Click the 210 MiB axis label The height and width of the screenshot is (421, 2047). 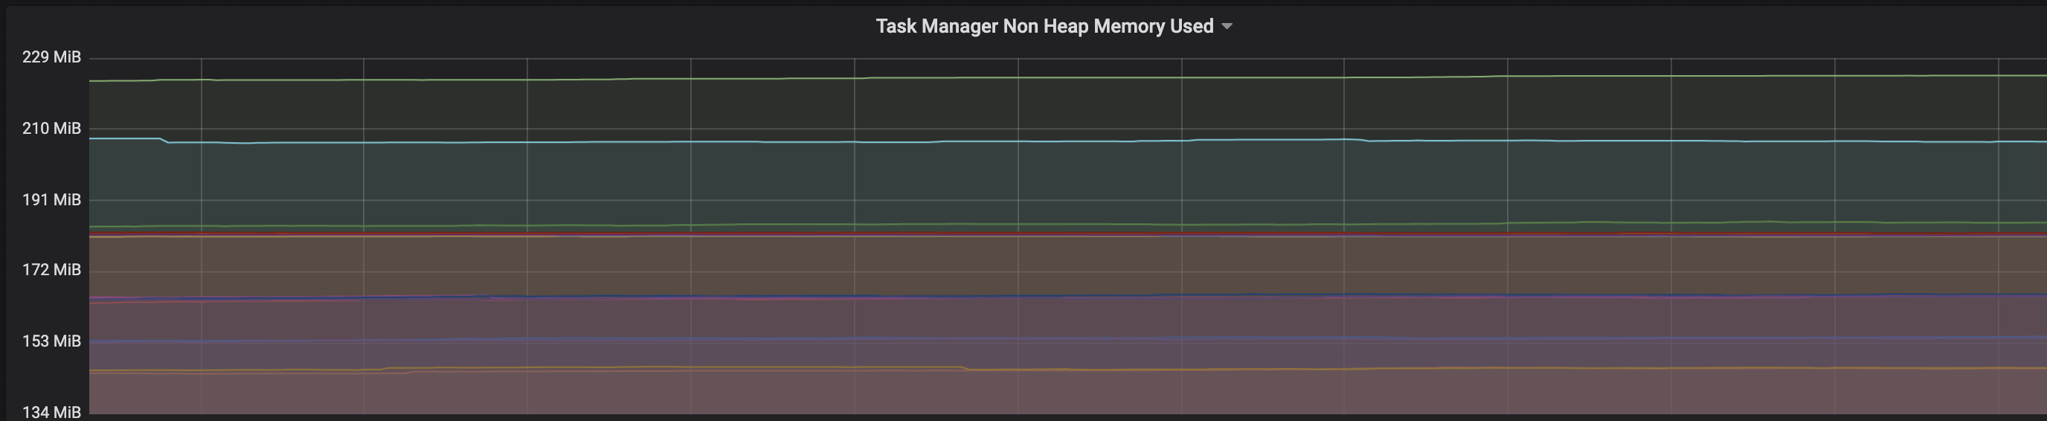click(x=51, y=129)
